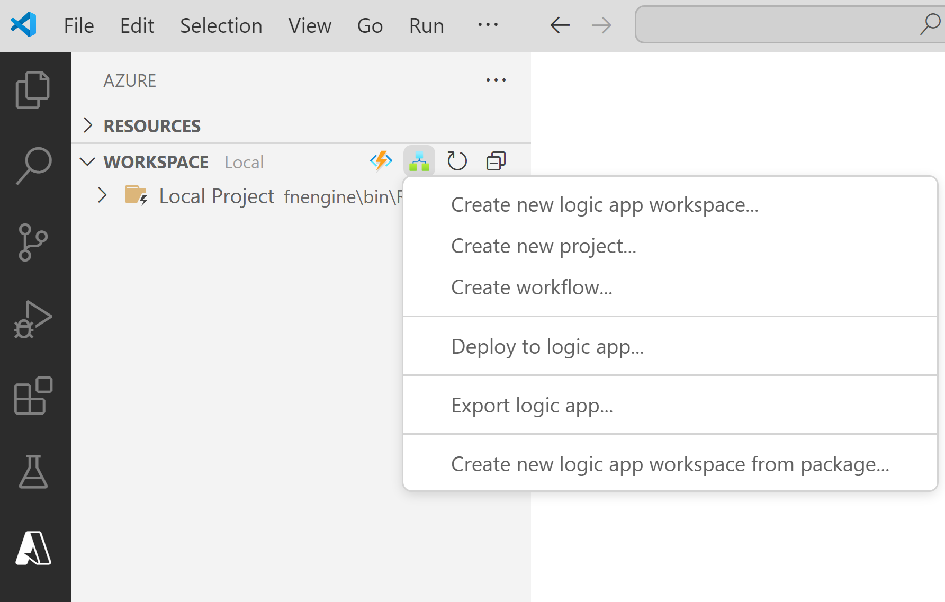The image size is (945, 602).
Task: Open the Search view in the sidebar
Action: pyautogui.click(x=33, y=165)
